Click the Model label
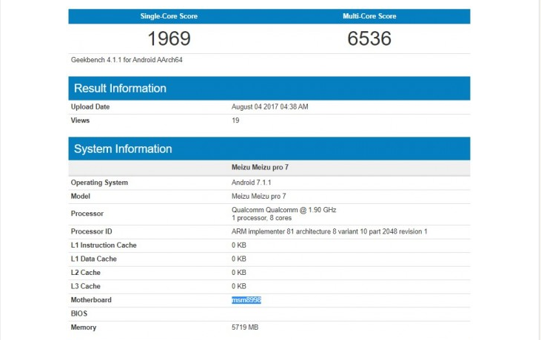This screenshot has height=340, width=541. click(81, 197)
